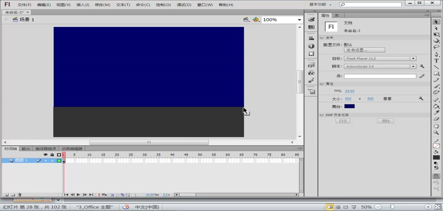This screenshot has height=211, width=443.
Task: Switch to the 输出 tab
Action: [26, 149]
